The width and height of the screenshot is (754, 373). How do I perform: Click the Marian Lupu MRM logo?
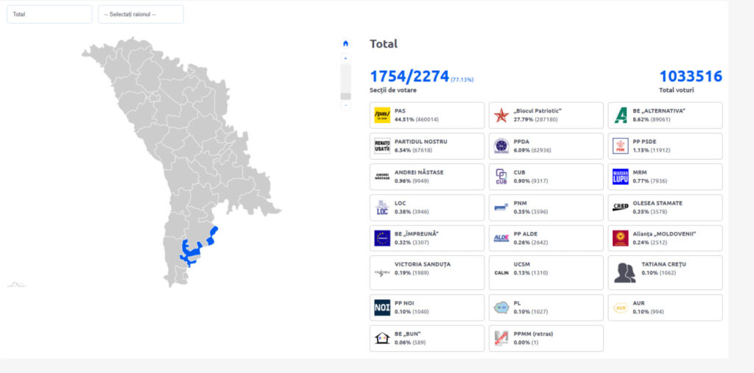coord(620,177)
